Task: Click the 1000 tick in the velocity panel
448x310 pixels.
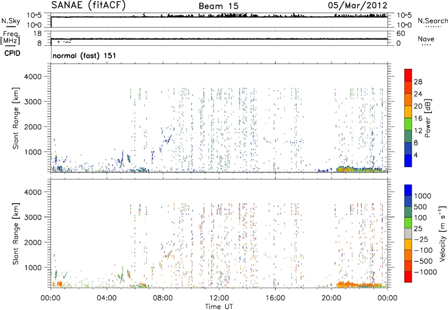Action: tap(33, 267)
